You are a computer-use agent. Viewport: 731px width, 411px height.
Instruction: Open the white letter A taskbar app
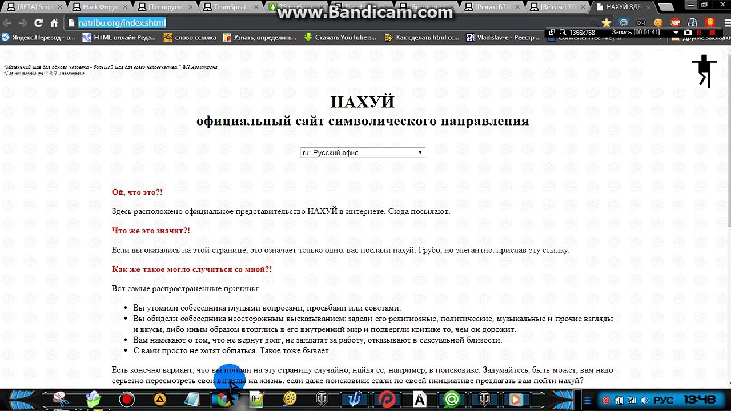click(420, 399)
